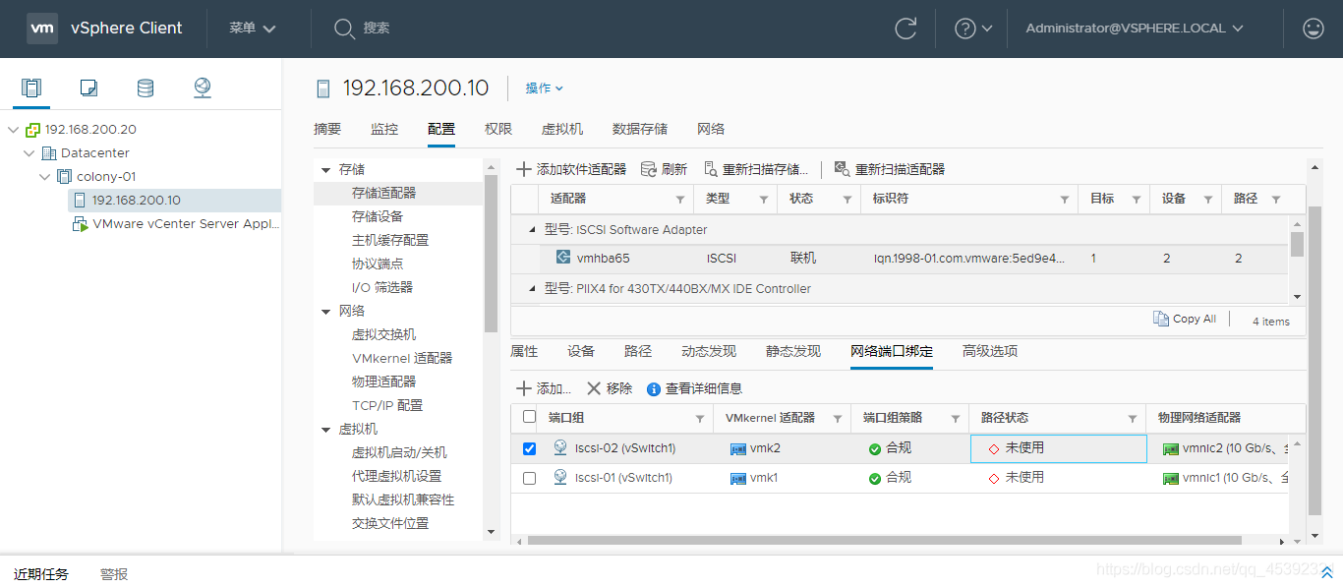Screen dimensions: 1343x587
Task: Click the 未使用 cell for iscsi-01
Action: click(1058, 478)
